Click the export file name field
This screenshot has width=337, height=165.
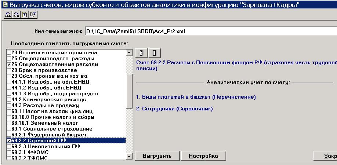(209, 31)
